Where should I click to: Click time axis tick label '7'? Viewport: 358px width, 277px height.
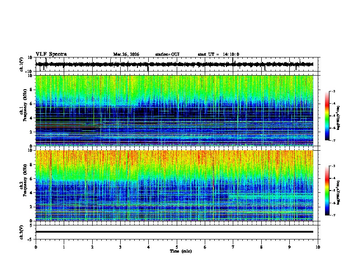click(233, 247)
